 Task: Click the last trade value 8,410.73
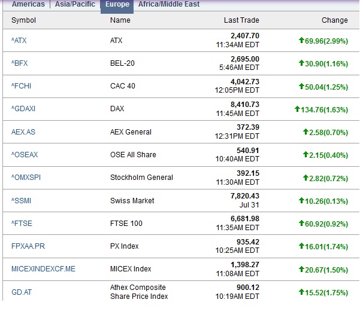pos(245,105)
